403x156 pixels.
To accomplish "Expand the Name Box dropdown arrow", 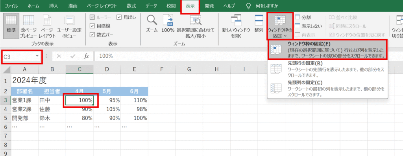I will pyautogui.click(x=37, y=56).
